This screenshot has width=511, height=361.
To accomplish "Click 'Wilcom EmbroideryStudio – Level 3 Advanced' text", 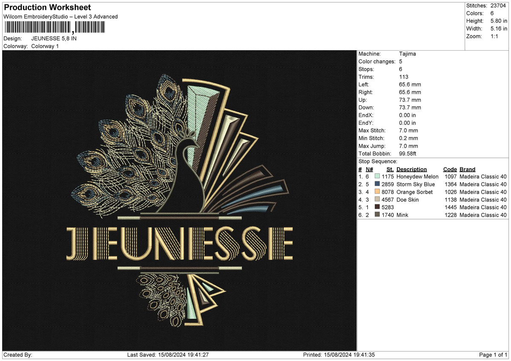I will 60,17.
